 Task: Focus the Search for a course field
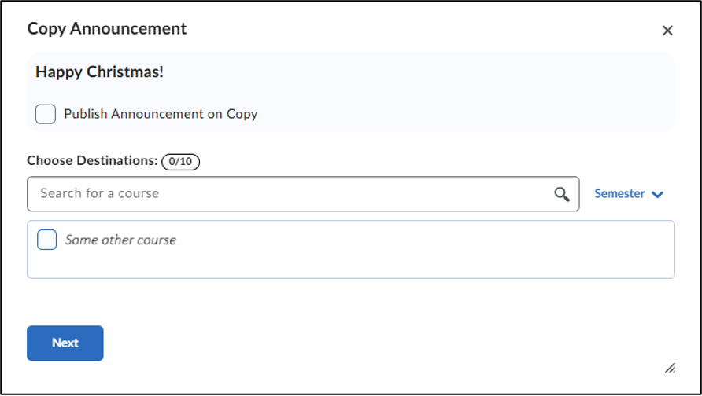(x=303, y=194)
